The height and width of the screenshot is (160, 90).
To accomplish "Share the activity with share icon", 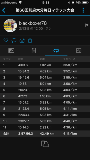I will [x=30, y=40].
